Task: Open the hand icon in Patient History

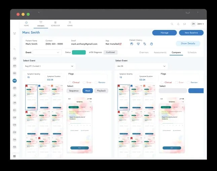Action: click(151, 44)
